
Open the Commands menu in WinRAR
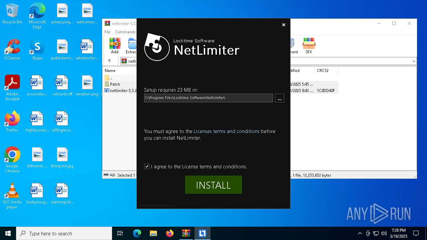coord(125,32)
